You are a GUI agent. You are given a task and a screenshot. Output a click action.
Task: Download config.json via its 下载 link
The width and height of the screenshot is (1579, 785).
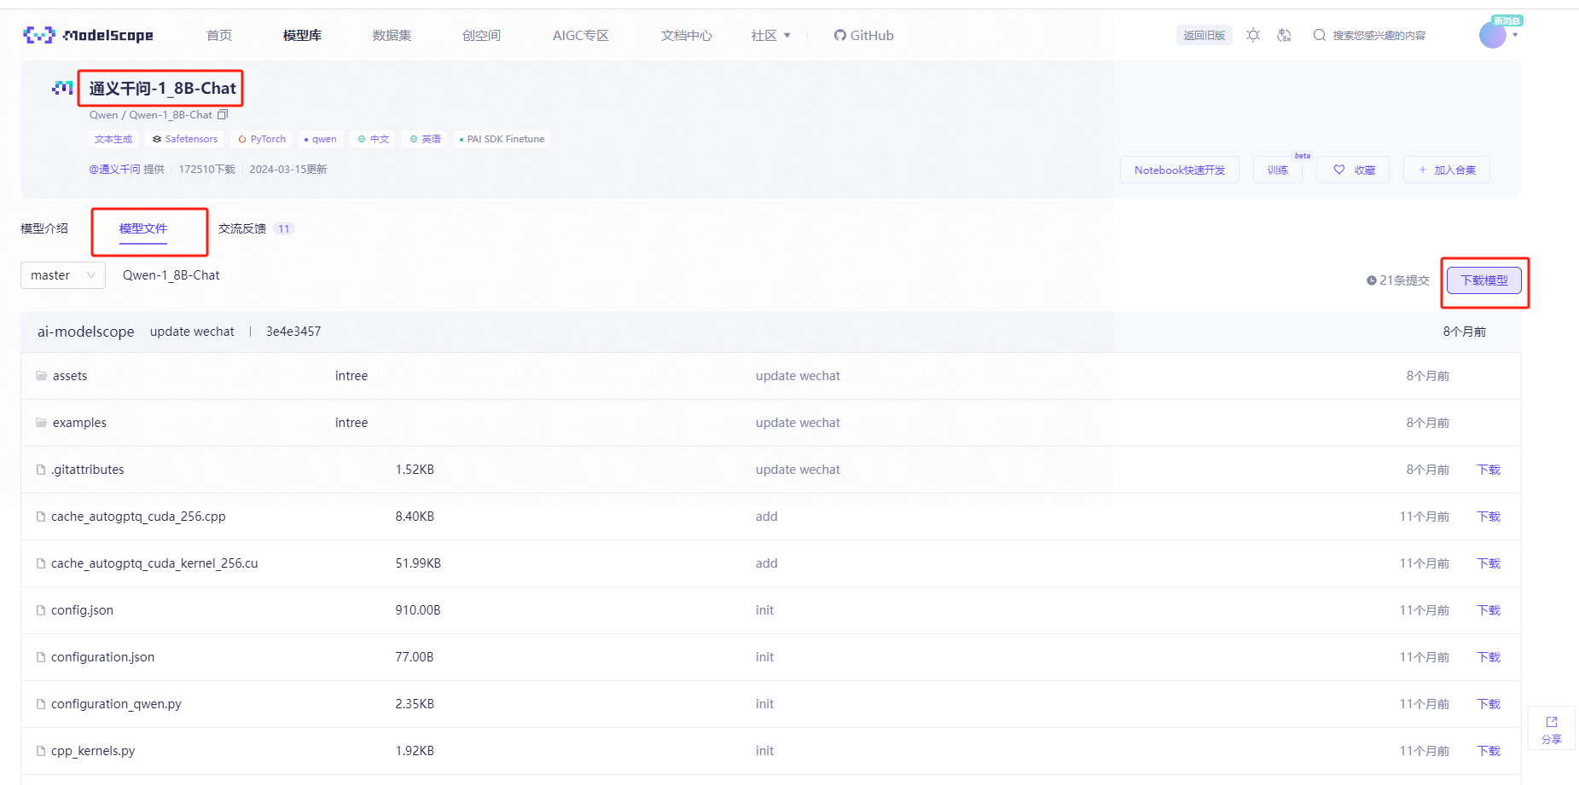point(1489,610)
